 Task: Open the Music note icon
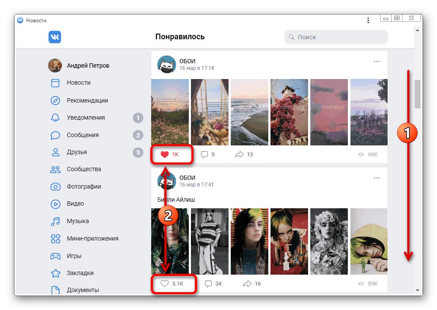click(55, 221)
